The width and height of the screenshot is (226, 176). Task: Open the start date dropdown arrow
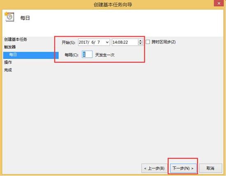(107, 42)
